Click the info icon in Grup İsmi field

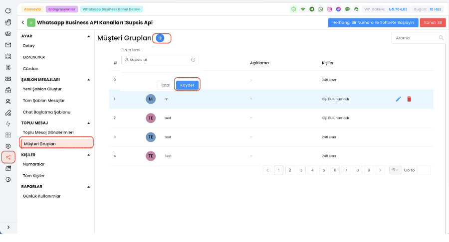coord(193,60)
